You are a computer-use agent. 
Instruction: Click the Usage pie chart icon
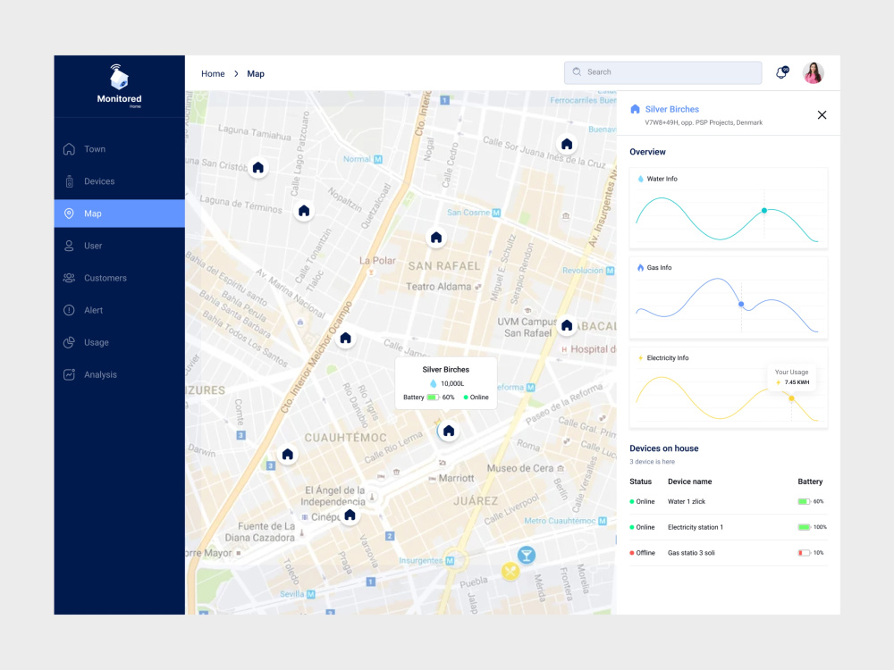click(69, 342)
